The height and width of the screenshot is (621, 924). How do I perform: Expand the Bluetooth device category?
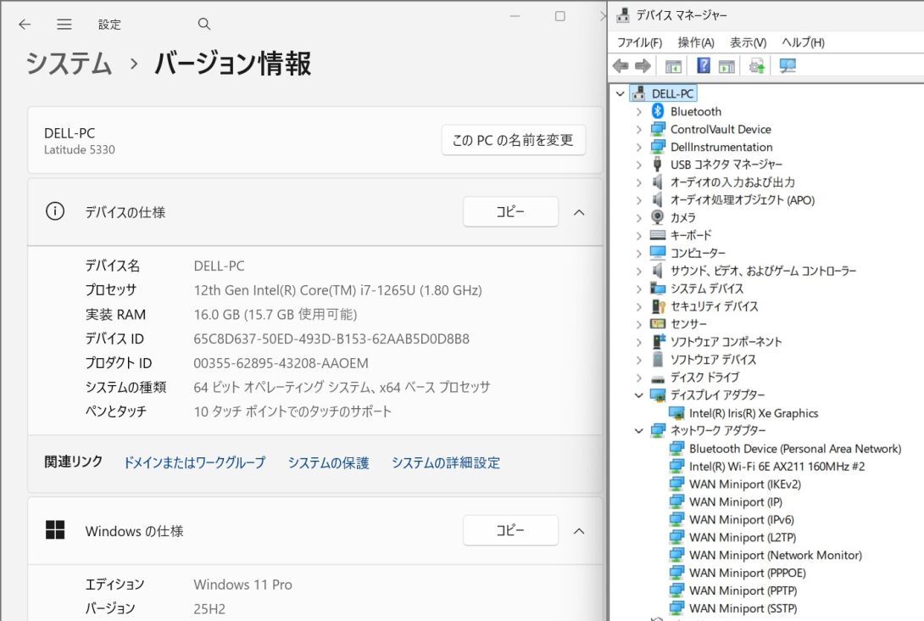click(x=637, y=111)
